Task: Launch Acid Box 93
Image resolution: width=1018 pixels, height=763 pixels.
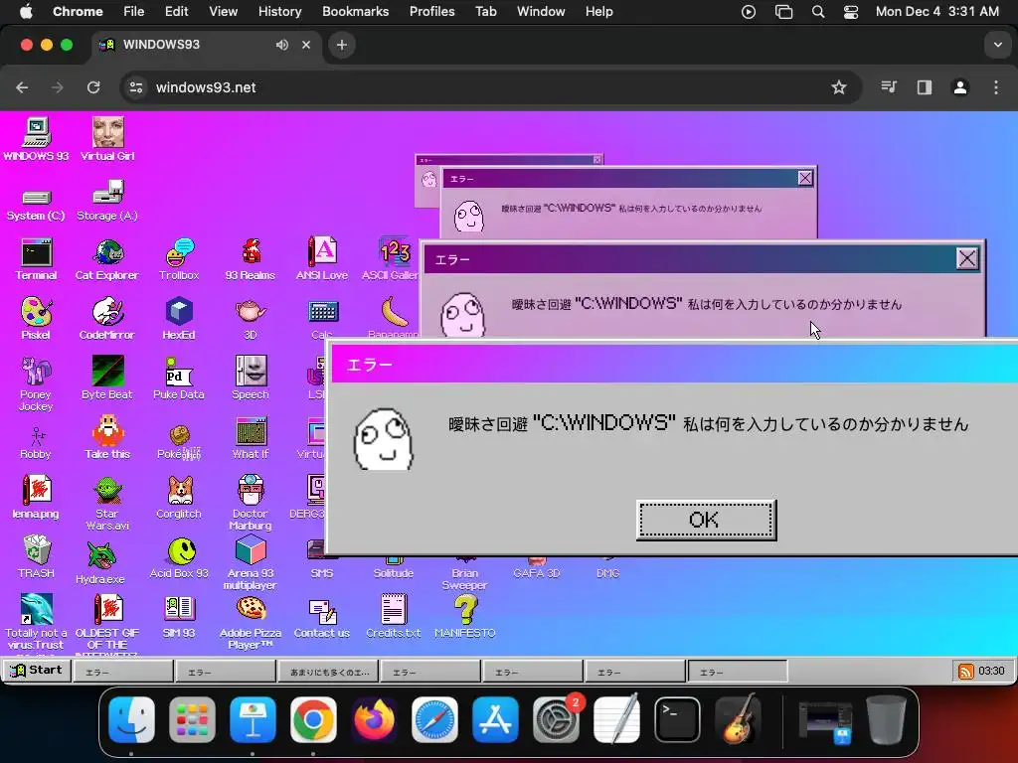Action: pyautogui.click(x=179, y=558)
